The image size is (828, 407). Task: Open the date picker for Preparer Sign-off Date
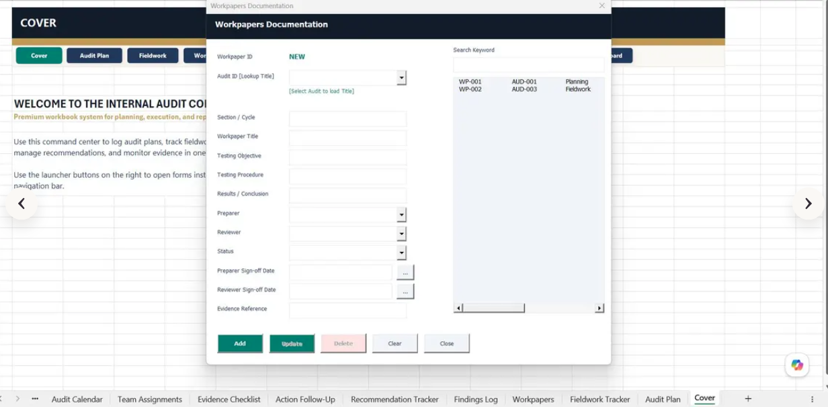tap(405, 272)
